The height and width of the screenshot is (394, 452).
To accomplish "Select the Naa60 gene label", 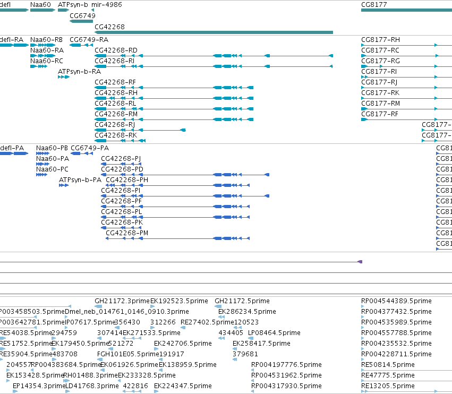I will (40, 5).
